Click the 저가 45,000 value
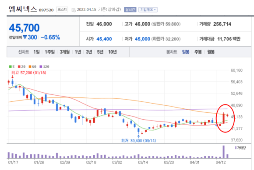The height and width of the screenshot is (170, 254). 142,39
